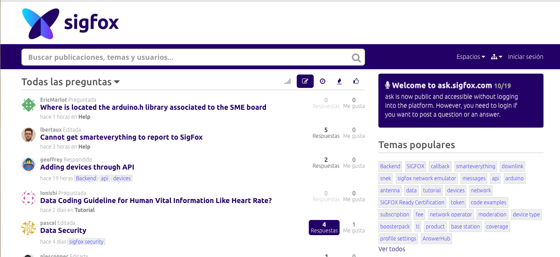Open 'Cannot get smarteverything to report' question

[121, 137]
